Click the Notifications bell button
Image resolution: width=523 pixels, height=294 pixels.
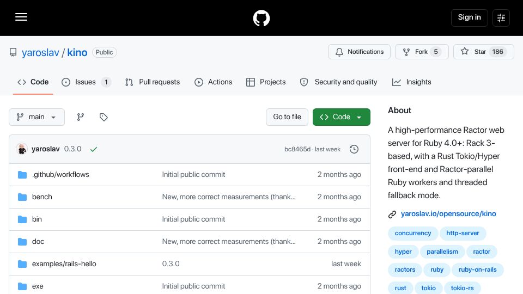[x=359, y=52]
